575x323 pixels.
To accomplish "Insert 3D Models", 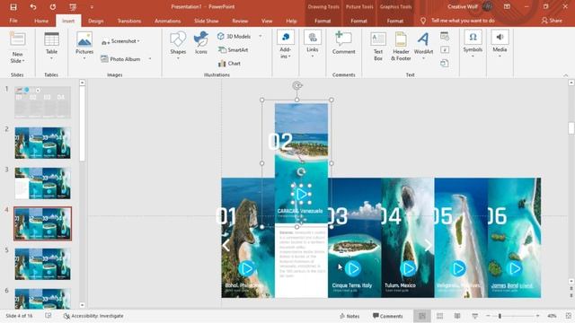I will [x=234, y=36].
